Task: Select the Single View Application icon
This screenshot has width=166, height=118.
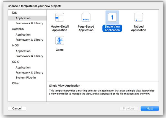Action: coord(112,17)
